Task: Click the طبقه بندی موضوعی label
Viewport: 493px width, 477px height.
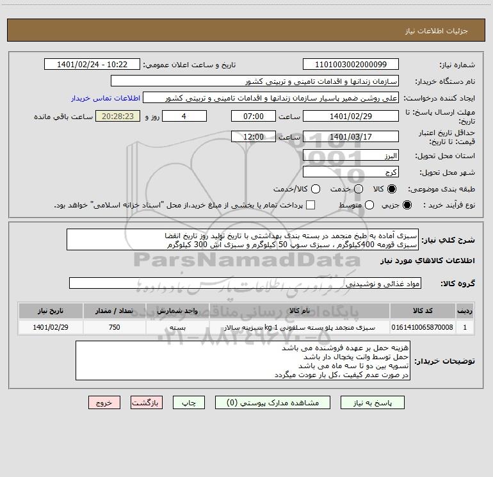Action: click(441, 190)
